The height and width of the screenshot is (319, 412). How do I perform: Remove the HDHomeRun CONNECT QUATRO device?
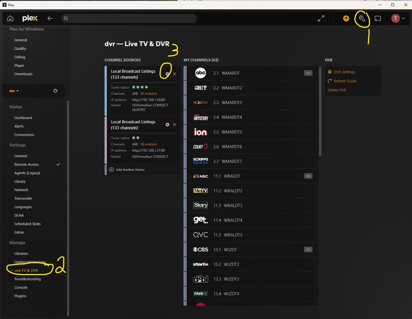174,74
